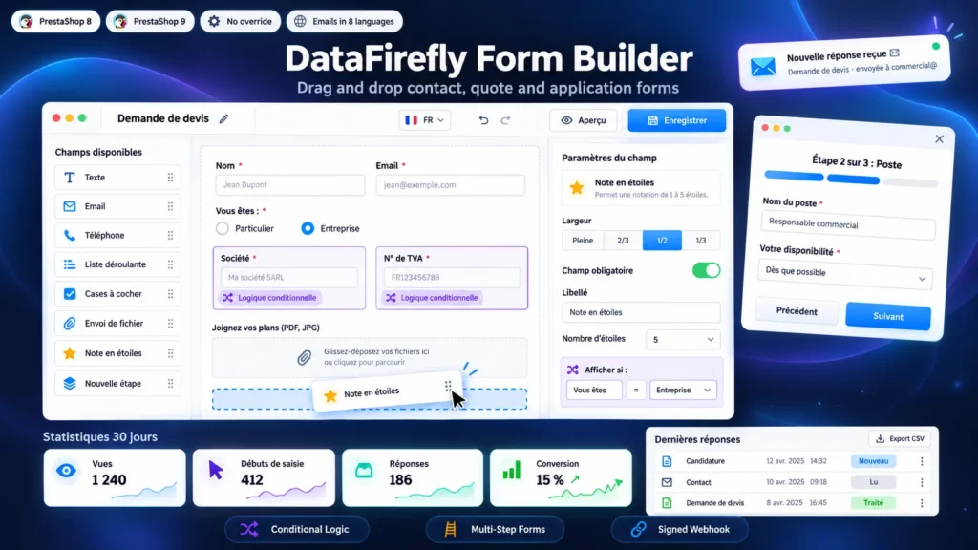978x550 pixels.
Task: Open the row menu for the Contact response
Action: [x=922, y=482]
